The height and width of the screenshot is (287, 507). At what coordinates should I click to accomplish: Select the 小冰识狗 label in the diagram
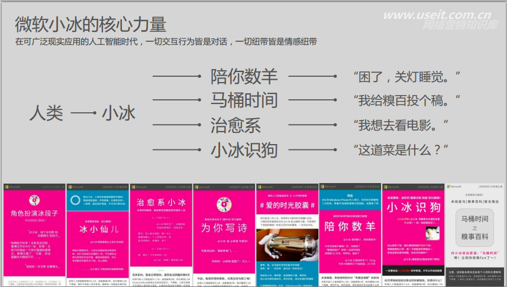244,150
